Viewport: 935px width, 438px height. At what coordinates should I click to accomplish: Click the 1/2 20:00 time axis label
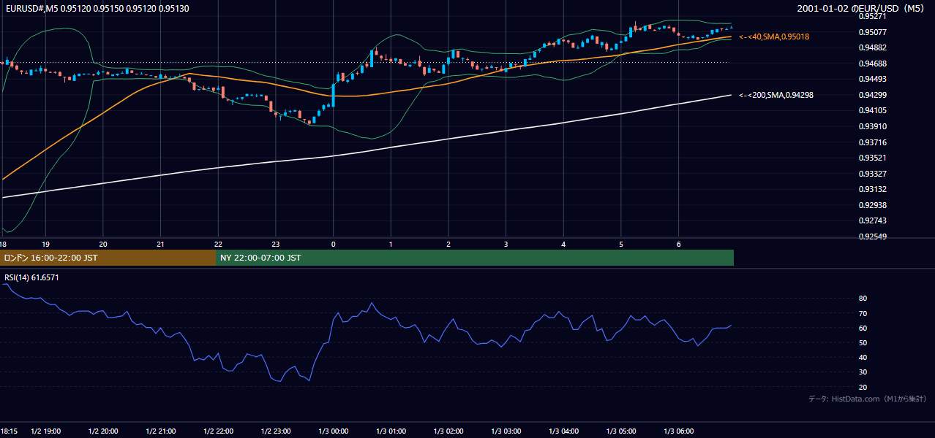pyautogui.click(x=103, y=431)
